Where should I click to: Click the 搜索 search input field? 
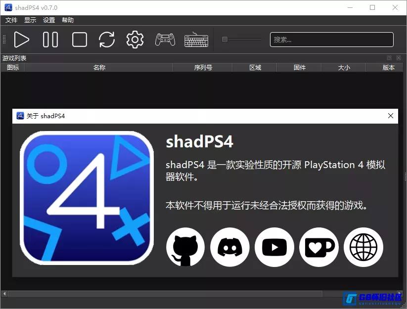(331, 40)
